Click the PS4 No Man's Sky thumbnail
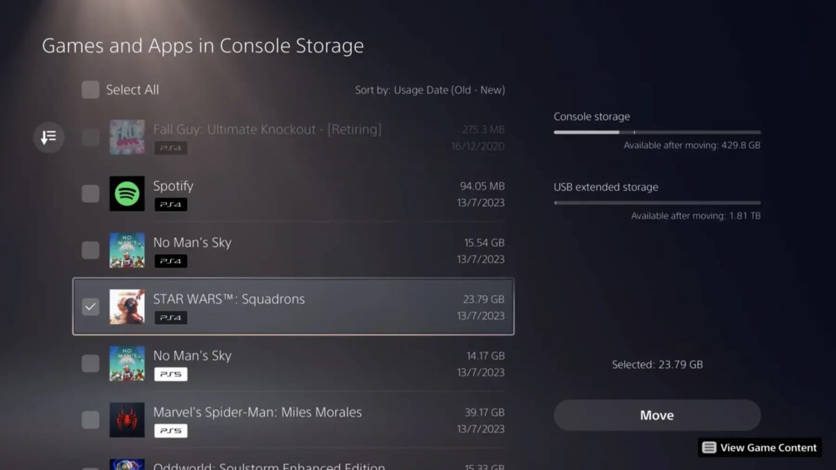 coord(127,250)
